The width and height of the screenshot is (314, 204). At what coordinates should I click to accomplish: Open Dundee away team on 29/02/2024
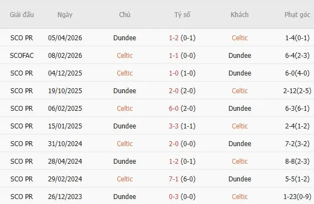pos(240,179)
